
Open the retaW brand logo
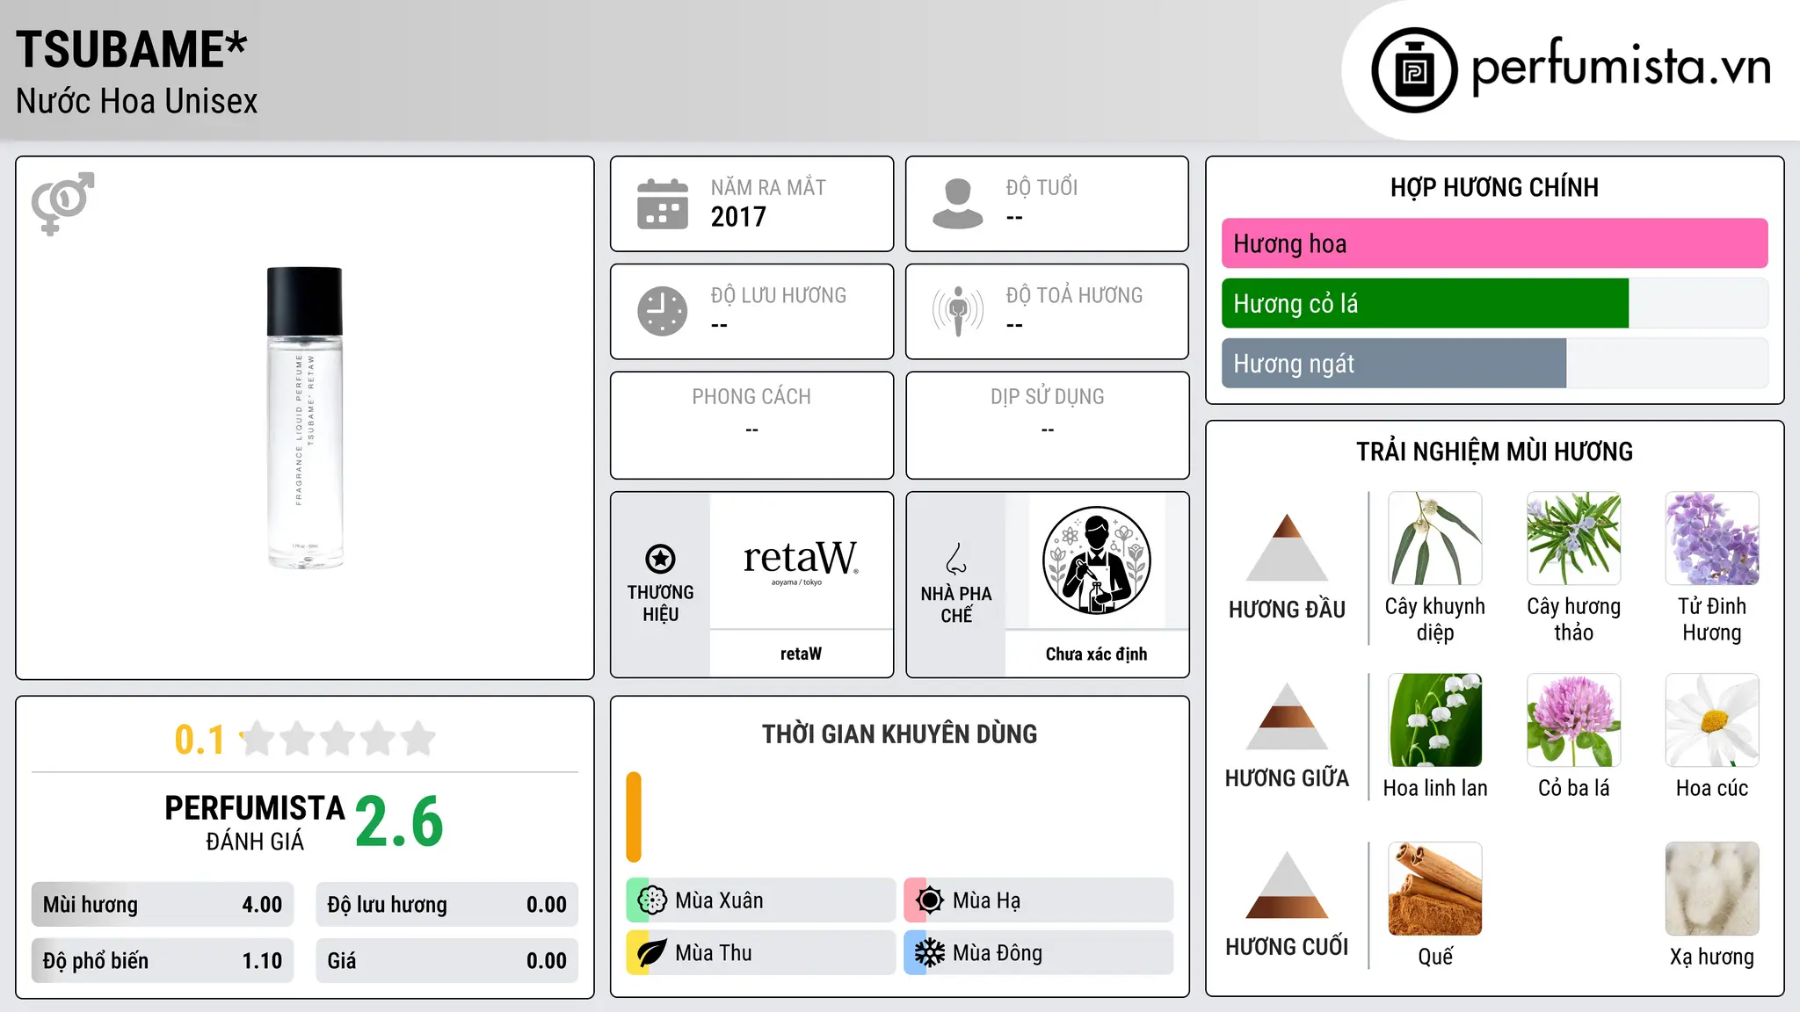[x=801, y=560]
